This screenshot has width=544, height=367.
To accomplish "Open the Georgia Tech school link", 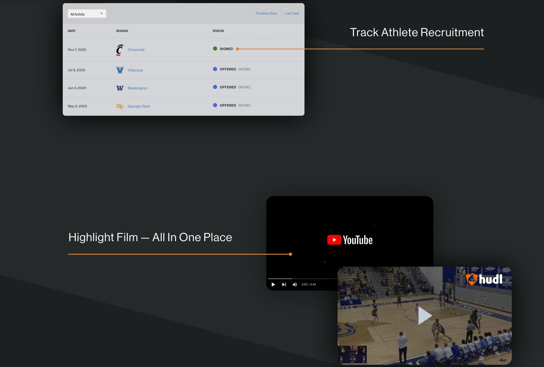I will point(139,106).
